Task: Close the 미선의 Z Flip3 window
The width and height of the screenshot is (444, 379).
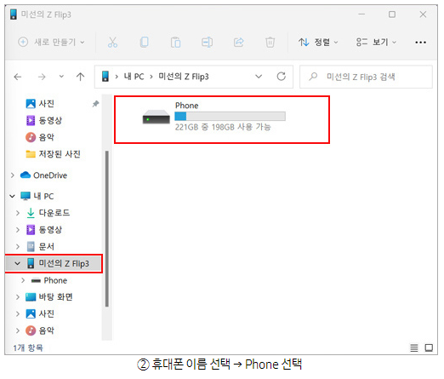Action: (423, 14)
